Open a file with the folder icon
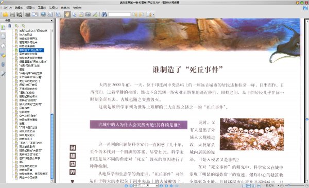The image size is (309, 188). tap(5, 14)
